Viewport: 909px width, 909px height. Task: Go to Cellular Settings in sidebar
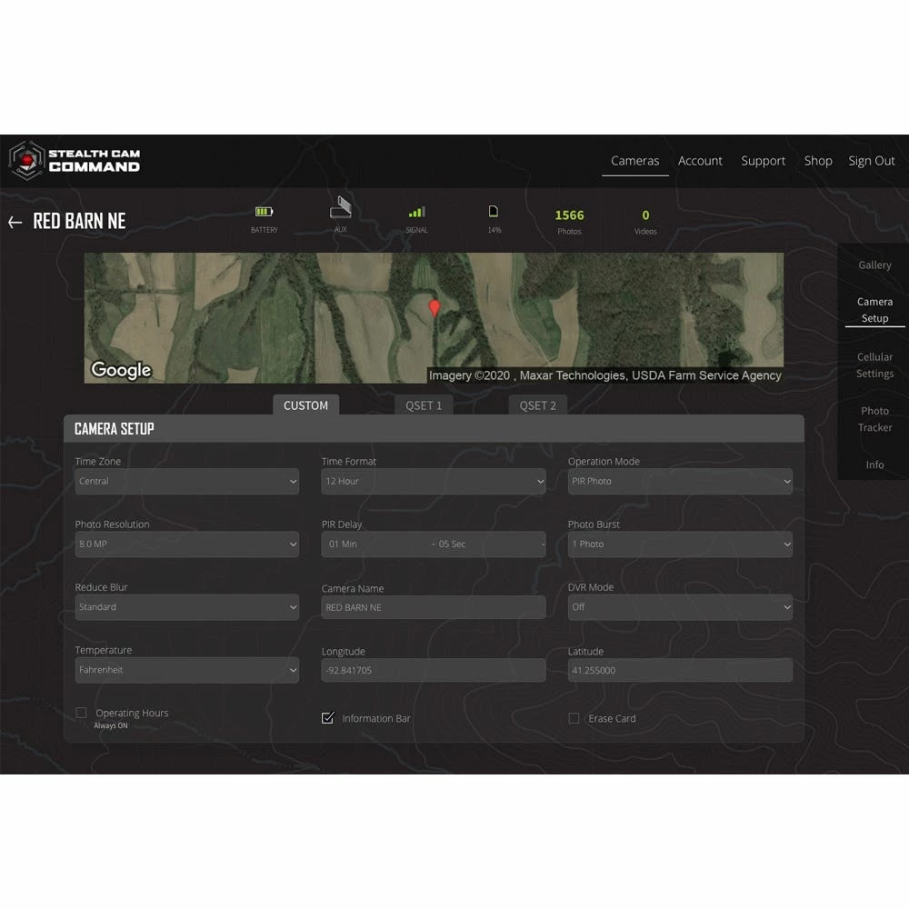coord(874,365)
